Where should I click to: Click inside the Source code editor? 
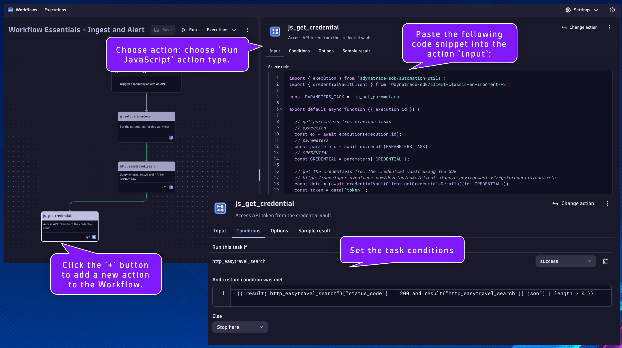[440, 132]
